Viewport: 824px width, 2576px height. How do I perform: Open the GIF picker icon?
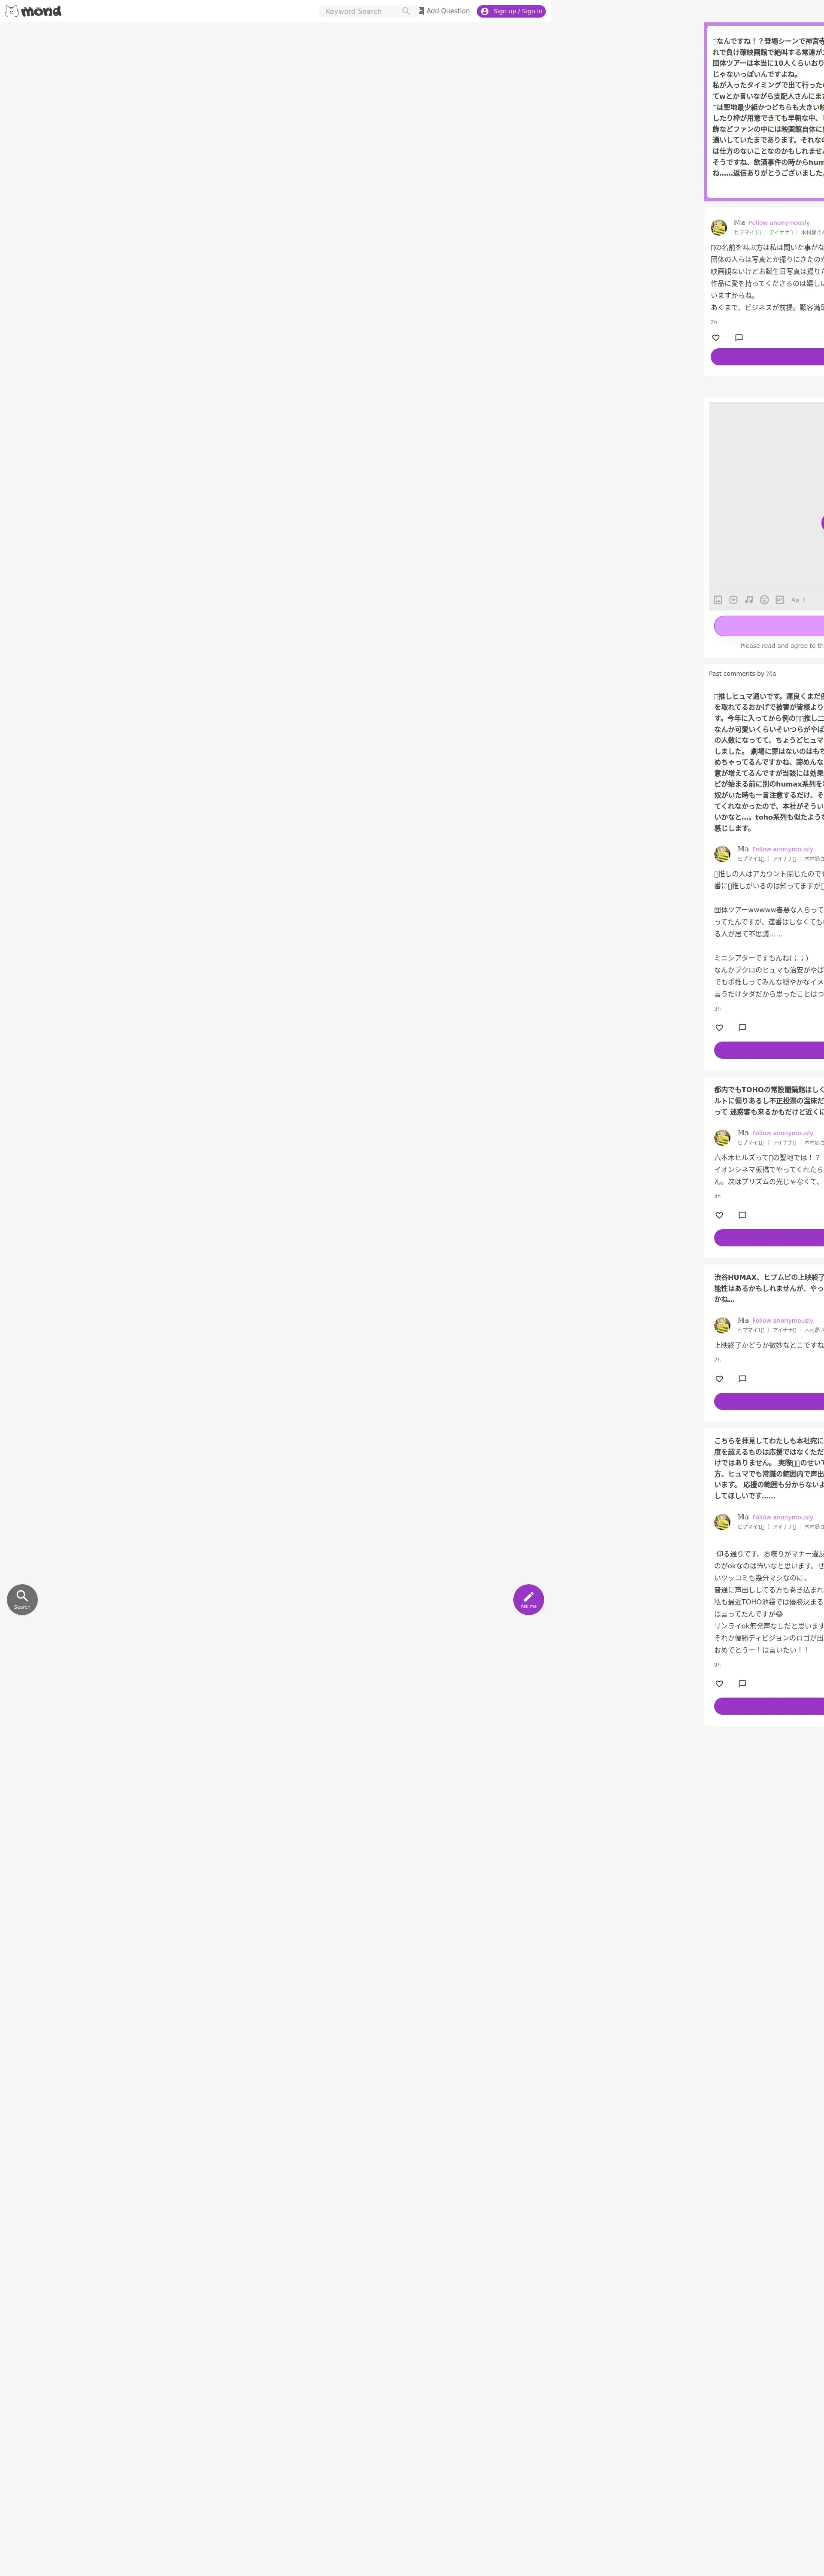point(780,600)
